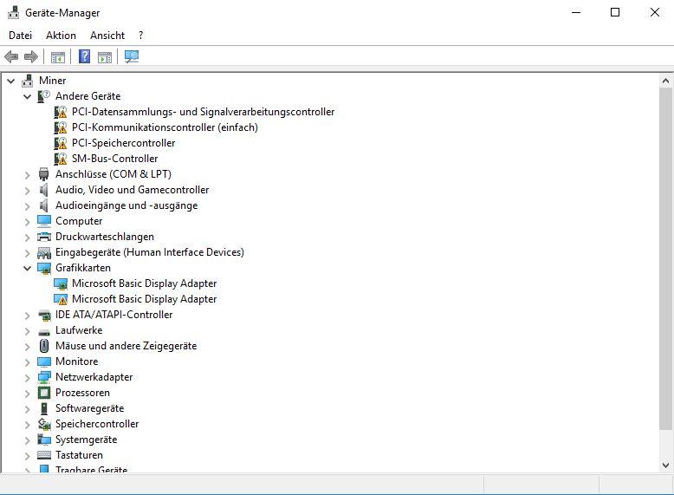Expand the Systemgeräte category
Screen dimensions: 674x495
(x=28, y=440)
